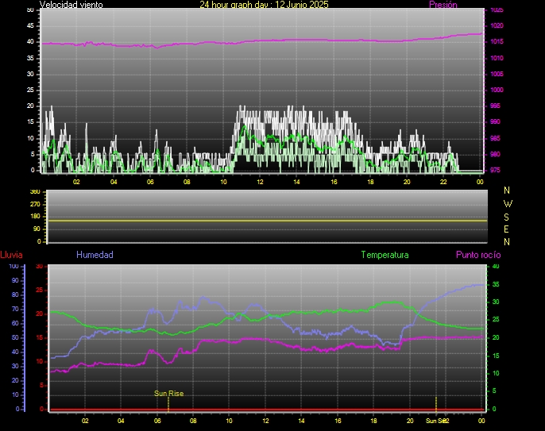This screenshot has width=545, height=431.
Task: Click the yellow Sun Set dotted marker line
Action: tap(436, 404)
